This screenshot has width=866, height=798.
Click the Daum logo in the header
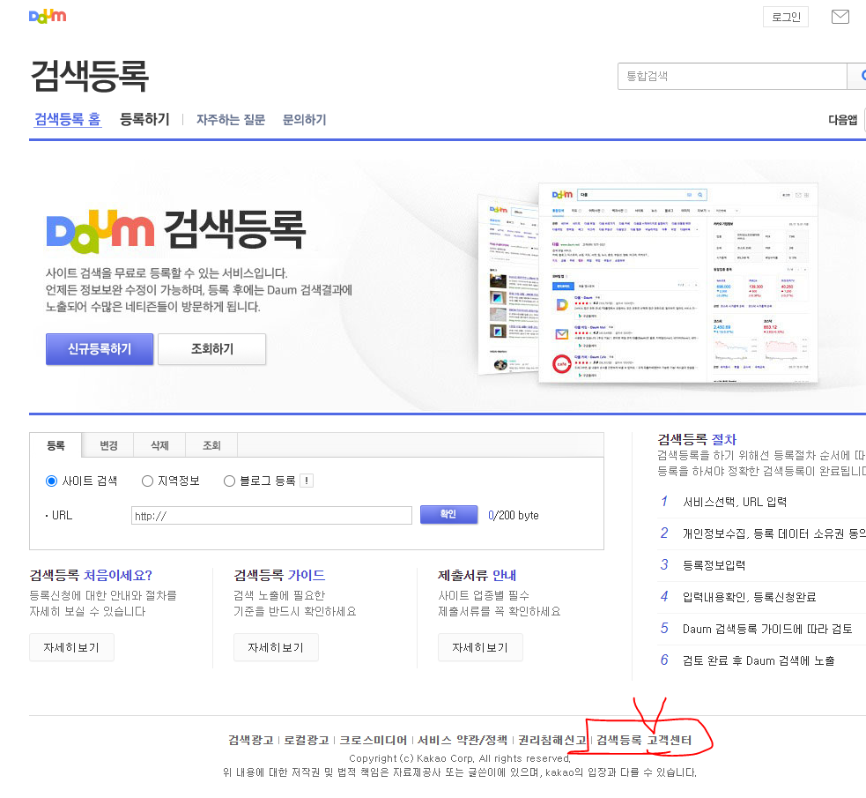(48, 17)
